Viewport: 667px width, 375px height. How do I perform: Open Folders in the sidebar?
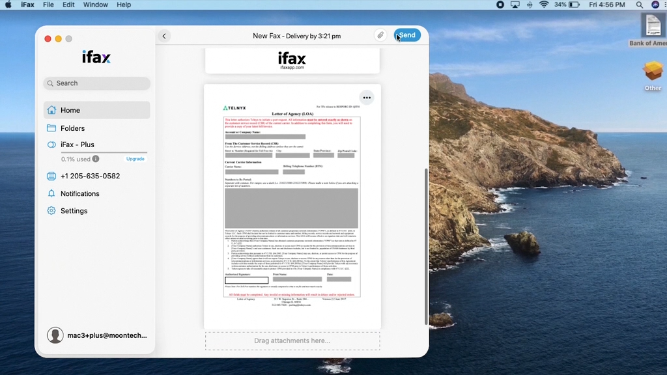(96, 128)
